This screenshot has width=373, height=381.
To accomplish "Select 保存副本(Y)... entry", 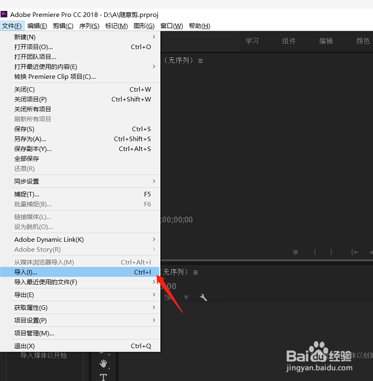I will (80, 149).
